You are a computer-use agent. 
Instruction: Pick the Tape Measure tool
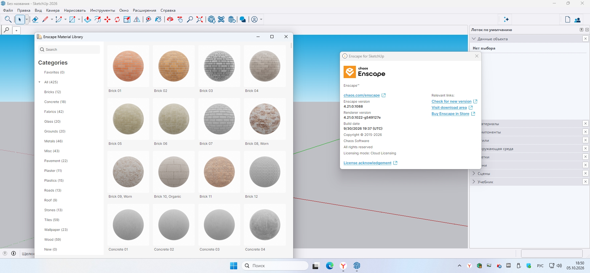(x=149, y=19)
